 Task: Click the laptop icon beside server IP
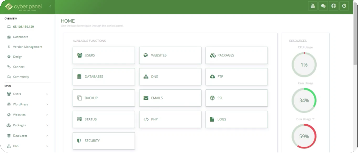tap(9, 27)
